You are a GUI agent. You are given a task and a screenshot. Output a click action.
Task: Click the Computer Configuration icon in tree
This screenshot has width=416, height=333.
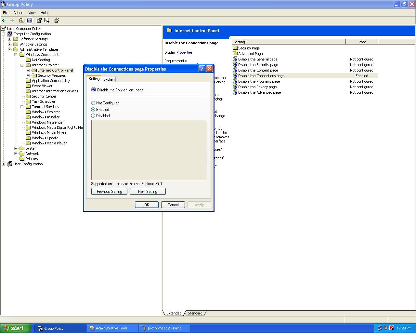pyautogui.click(x=9, y=34)
